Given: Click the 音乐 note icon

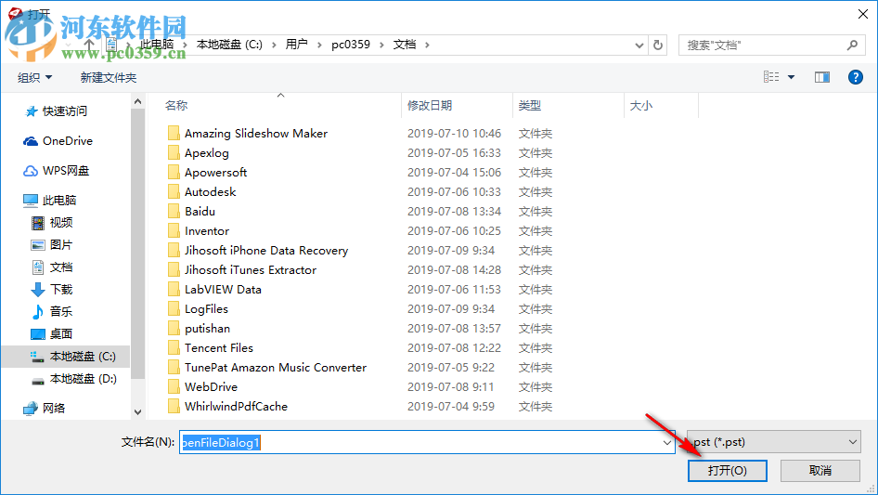Looking at the screenshot, I should click(x=37, y=312).
